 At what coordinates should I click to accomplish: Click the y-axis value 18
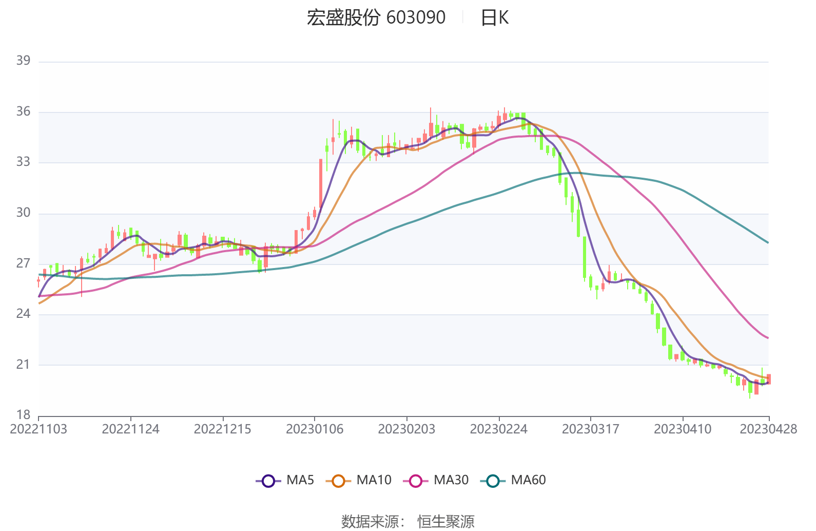click(23, 415)
